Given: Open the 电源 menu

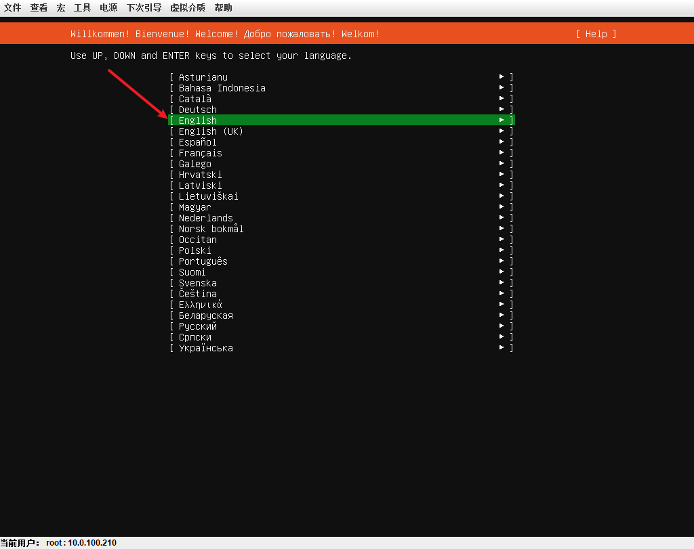Looking at the screenshot, I should [x=108, y=7].
